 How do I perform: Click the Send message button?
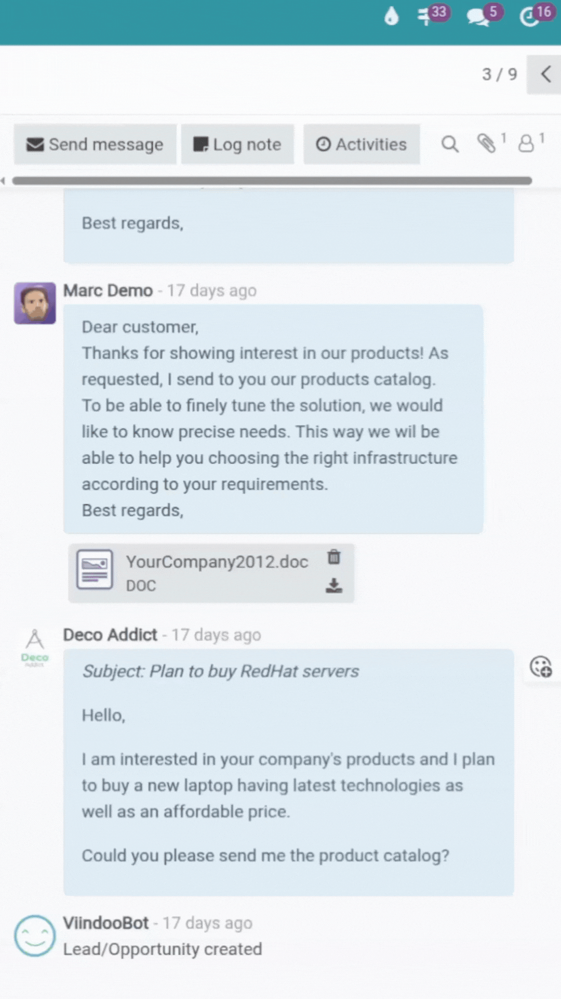95,144
